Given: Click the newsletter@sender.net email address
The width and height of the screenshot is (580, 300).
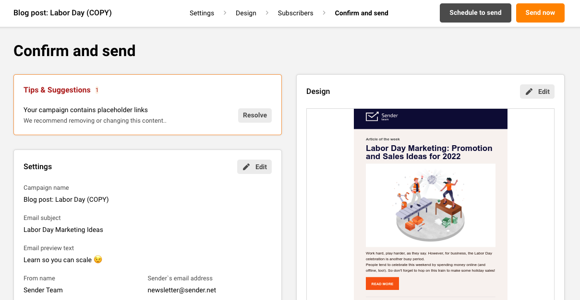Looking at the screenshot, I should (182, 290).
